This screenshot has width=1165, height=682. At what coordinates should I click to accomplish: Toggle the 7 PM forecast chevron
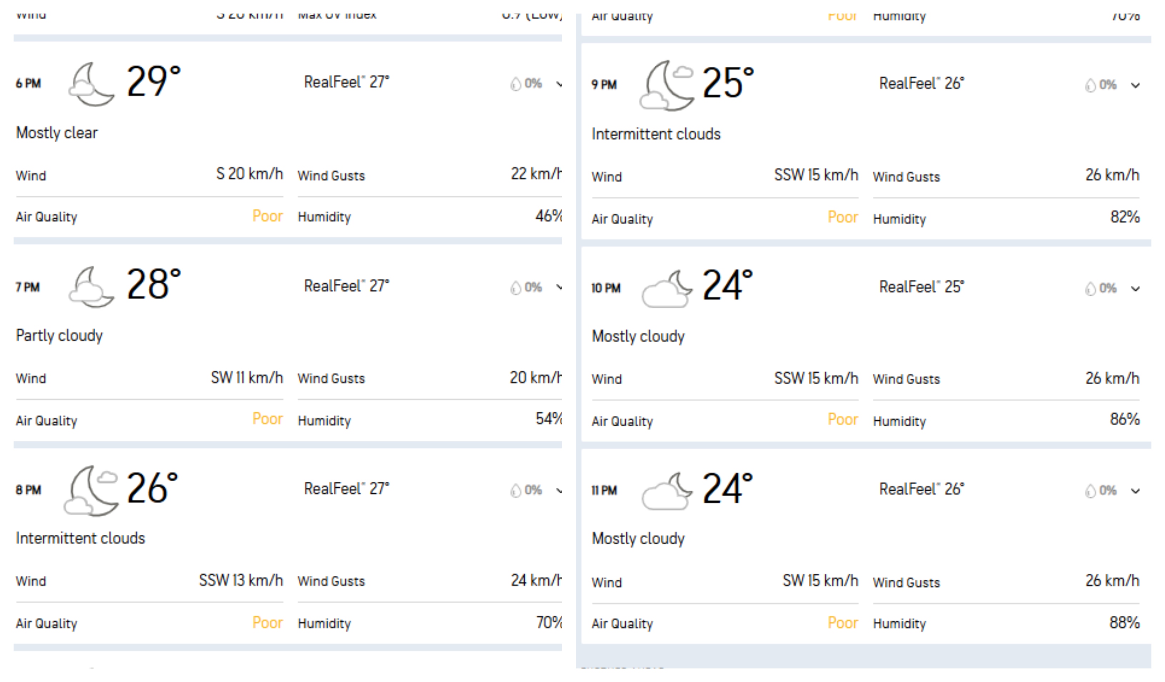(559, 287)
